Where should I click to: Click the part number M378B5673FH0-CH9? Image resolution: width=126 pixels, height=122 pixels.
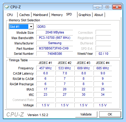click(x=55, y=48)
